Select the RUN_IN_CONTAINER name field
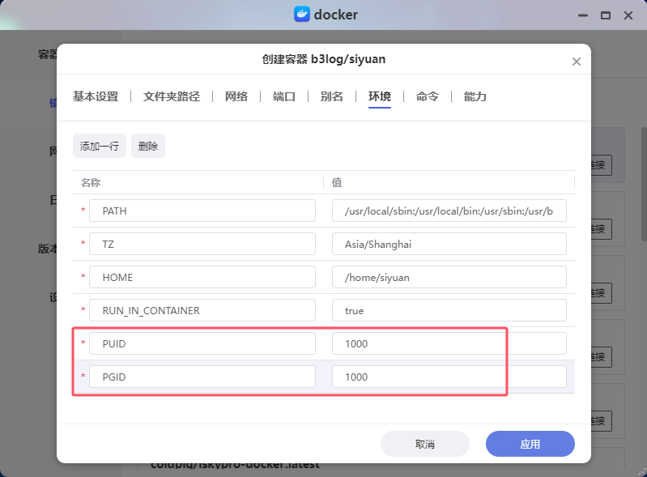 (x=202, y=310)
